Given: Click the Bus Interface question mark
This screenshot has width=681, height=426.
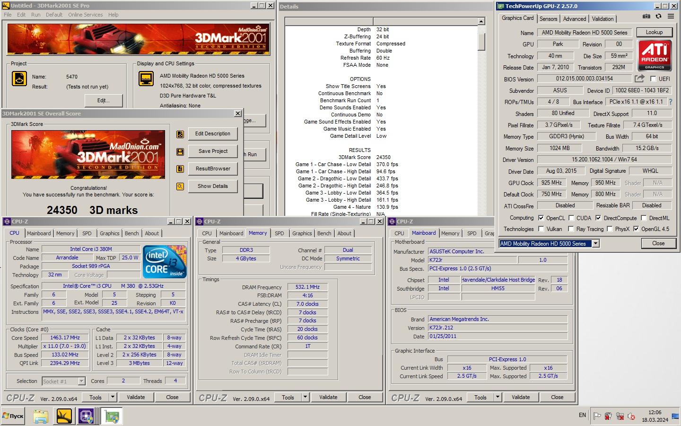Looking at the screenshot, I should click(670, 102).
